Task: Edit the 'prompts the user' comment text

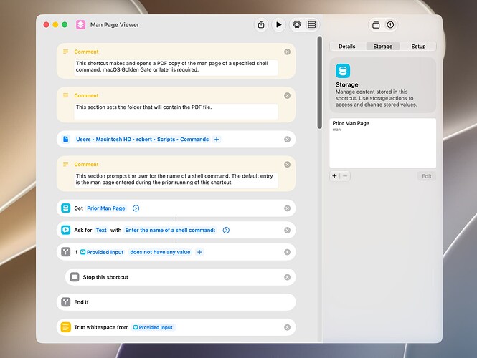Action: 176,180
